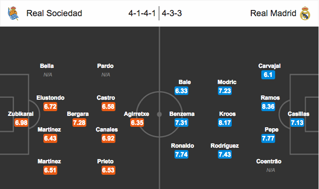This screenshot has height=189, width=319.
Task: Select Kroos's 8.17 rating badge
Action: click(225, 123)
